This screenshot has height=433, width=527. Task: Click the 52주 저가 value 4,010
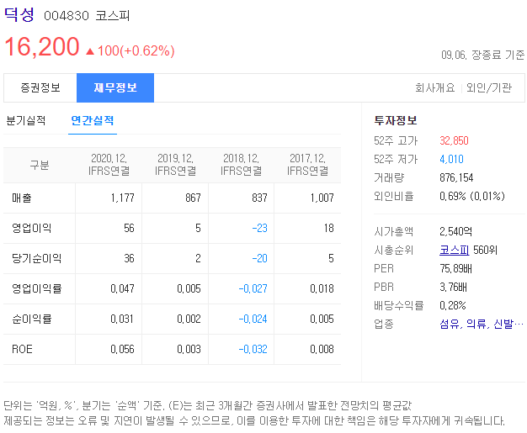(452, 159)
